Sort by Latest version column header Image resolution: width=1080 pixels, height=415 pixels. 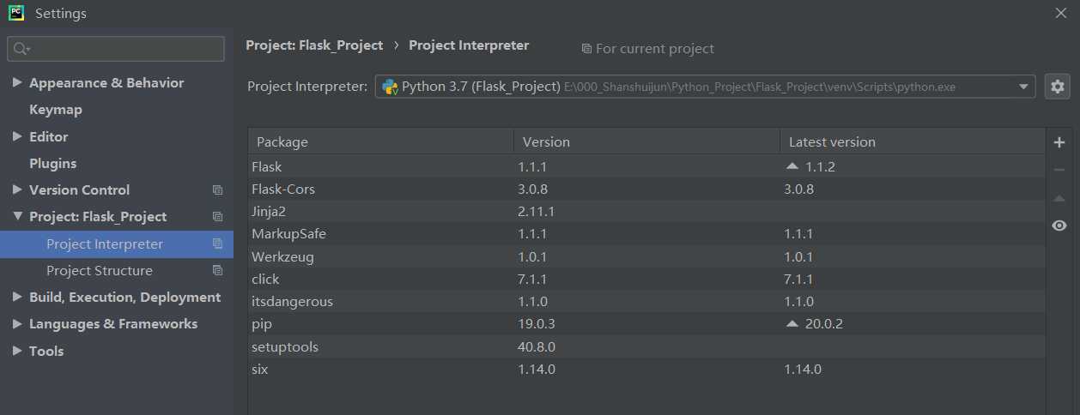913,141
